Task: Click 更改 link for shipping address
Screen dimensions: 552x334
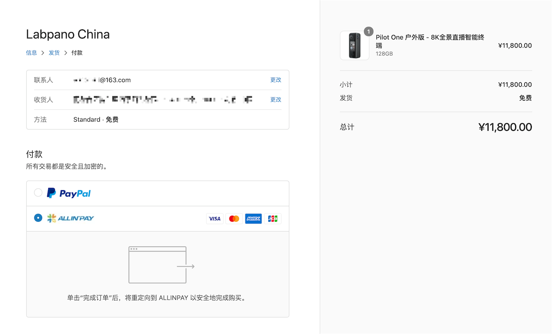Action: 276,100
